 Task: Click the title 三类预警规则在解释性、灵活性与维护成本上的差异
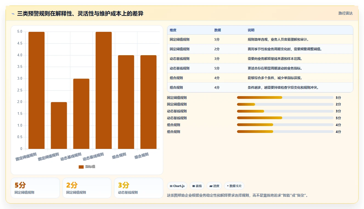[x=80, y=14]
